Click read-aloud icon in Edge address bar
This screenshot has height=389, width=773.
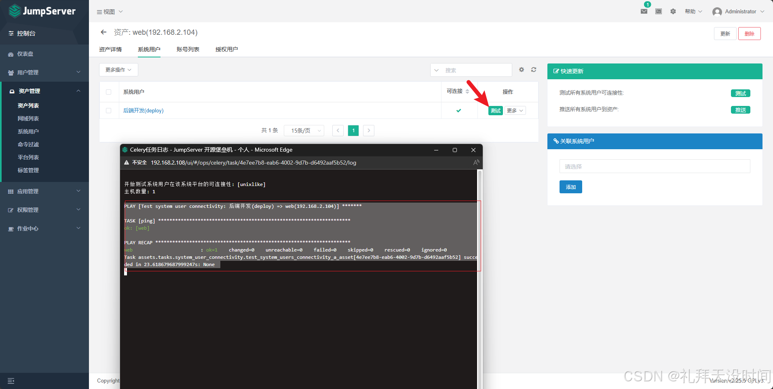coord(476,163)
